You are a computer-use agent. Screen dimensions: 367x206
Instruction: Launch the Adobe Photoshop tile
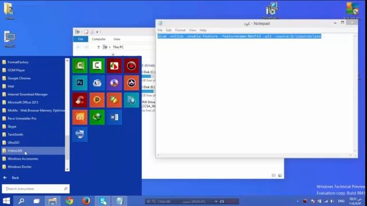tap(80, 82)
